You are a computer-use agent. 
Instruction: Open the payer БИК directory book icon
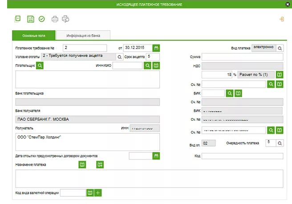238,93
